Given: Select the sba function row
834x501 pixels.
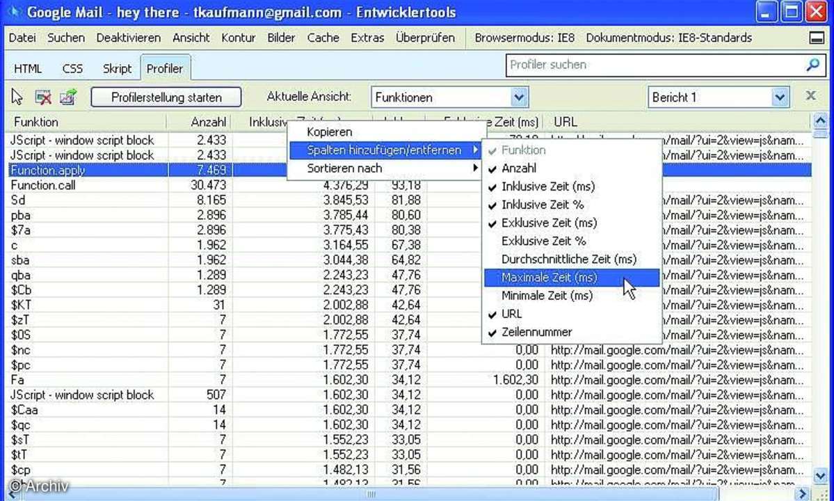Looking at the screenshot, I should (x=410, y=260).
